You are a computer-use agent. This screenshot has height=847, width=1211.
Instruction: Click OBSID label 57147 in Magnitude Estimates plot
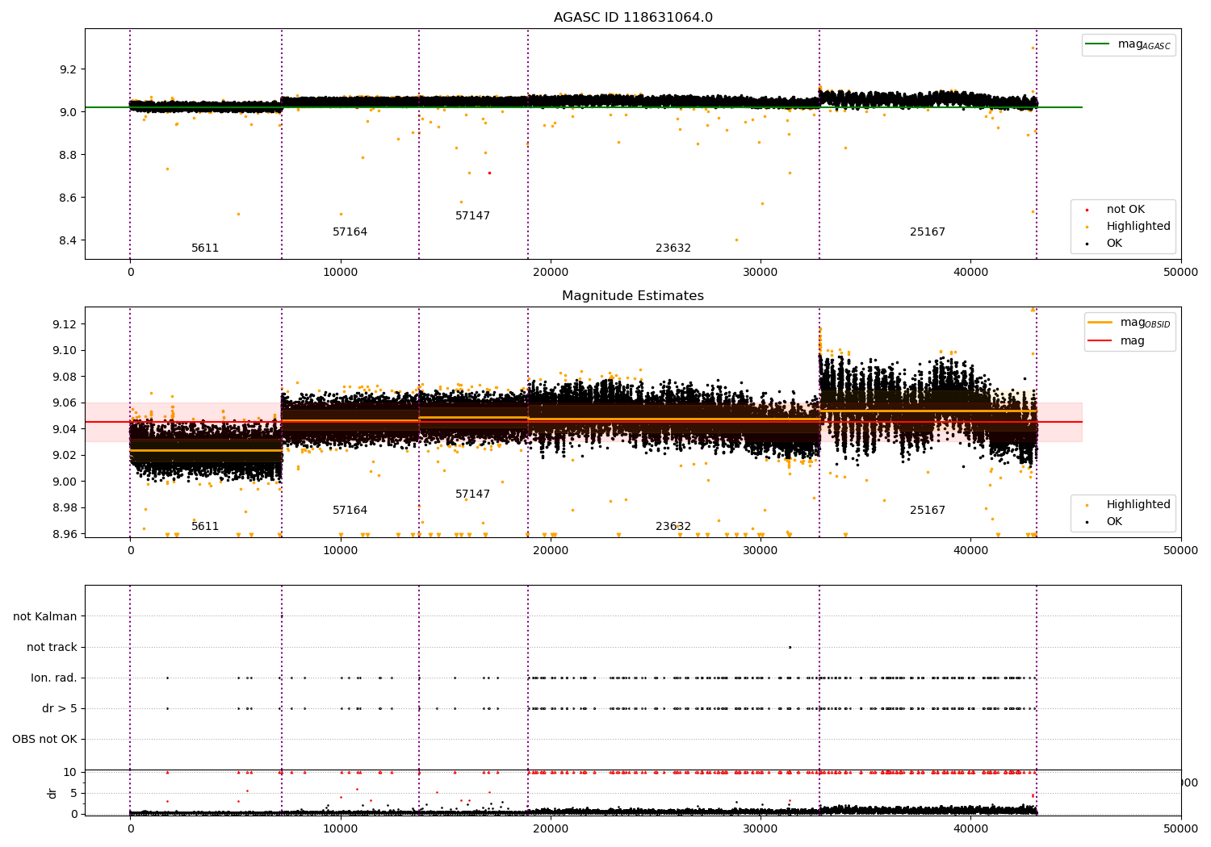click(472, 494)
